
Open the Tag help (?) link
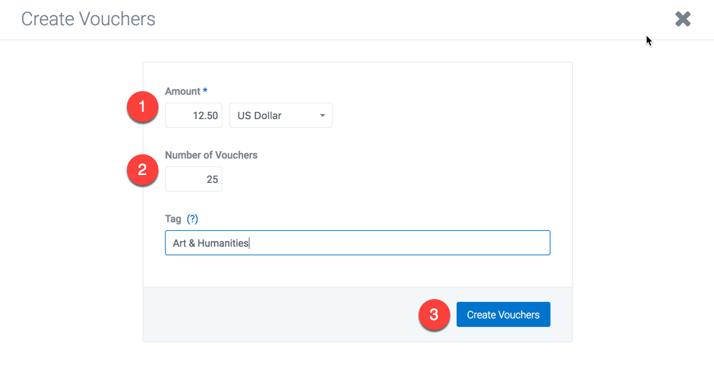coord(193,219)
